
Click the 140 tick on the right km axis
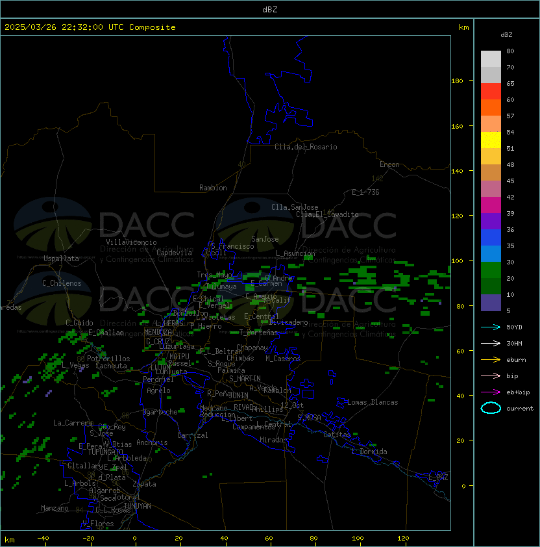tap(458, 172)
